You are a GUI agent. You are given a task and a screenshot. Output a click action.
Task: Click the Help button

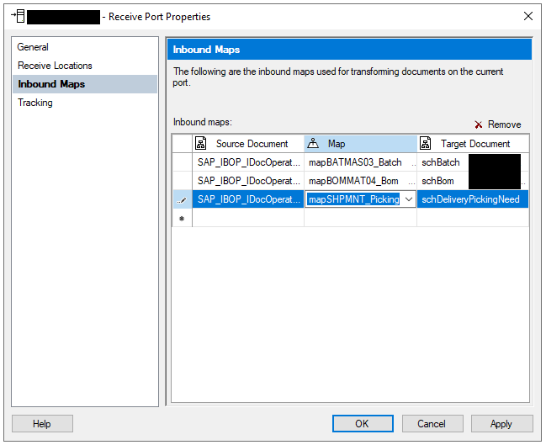tap(42, 423)
